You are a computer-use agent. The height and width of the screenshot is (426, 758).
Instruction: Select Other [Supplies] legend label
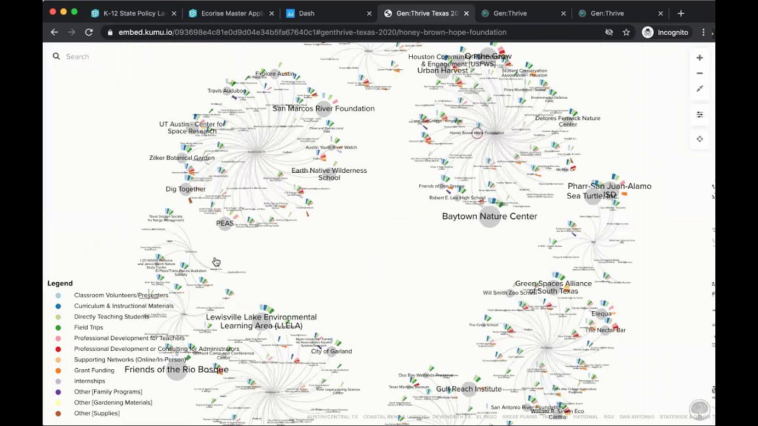[97, 413]
